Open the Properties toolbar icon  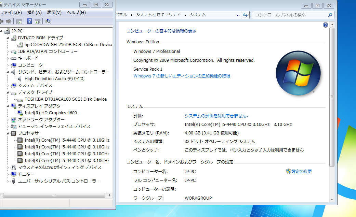click(x=38, y=21)
